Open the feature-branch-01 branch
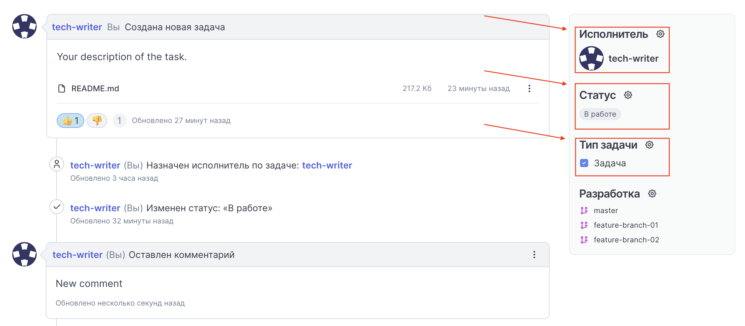This screenshot has width=745, height=326. pyautogui.click(x=626, y=225)
